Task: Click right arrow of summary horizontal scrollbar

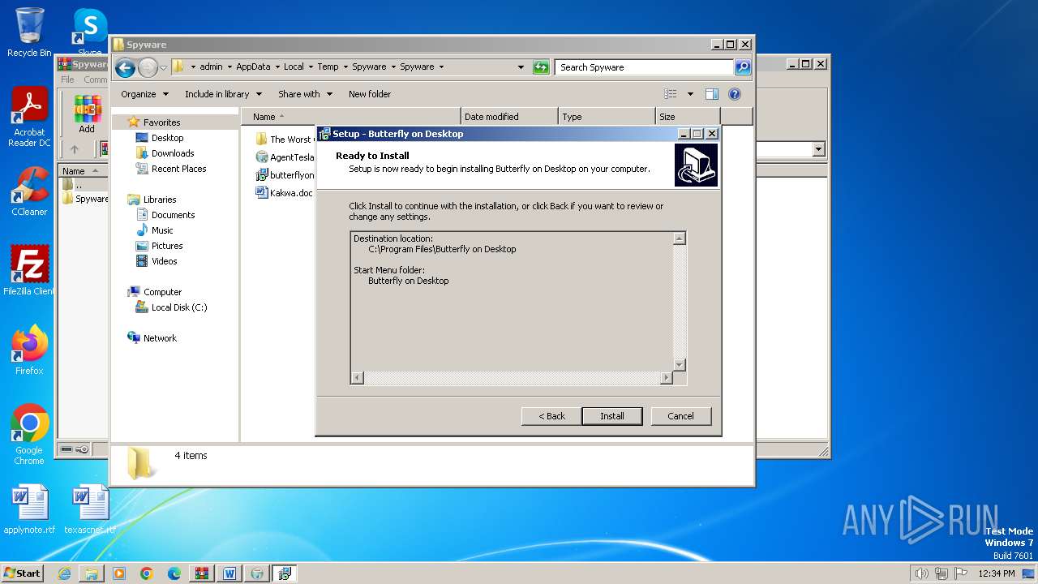Action: coord(667,378)
